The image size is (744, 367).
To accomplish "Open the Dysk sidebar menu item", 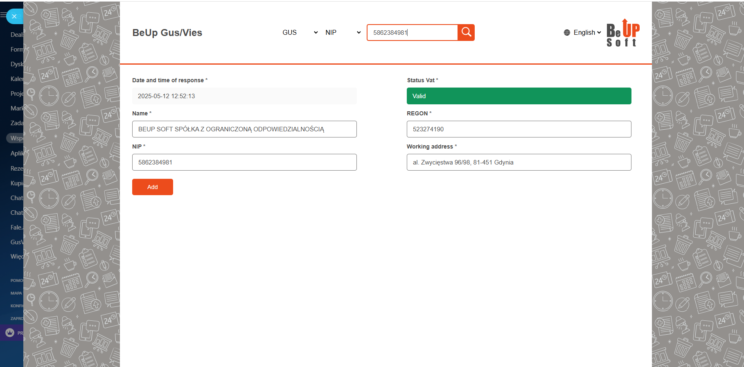I will pos(16,64).
